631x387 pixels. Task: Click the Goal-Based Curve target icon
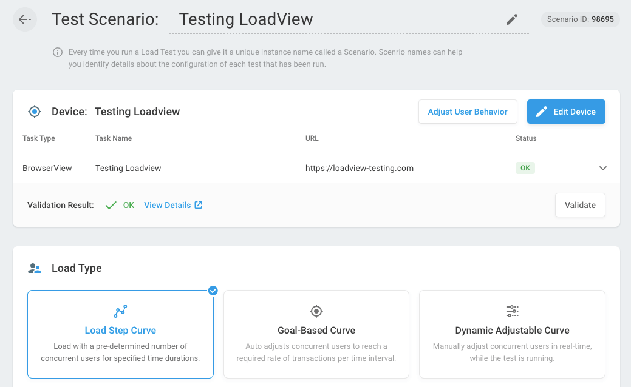(316, 311)
